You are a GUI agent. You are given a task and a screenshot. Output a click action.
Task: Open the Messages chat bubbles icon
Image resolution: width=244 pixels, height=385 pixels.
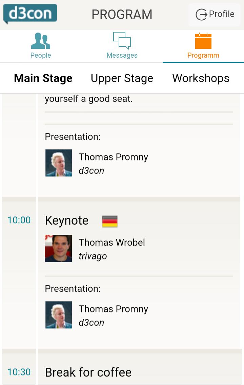click(122, 40)
